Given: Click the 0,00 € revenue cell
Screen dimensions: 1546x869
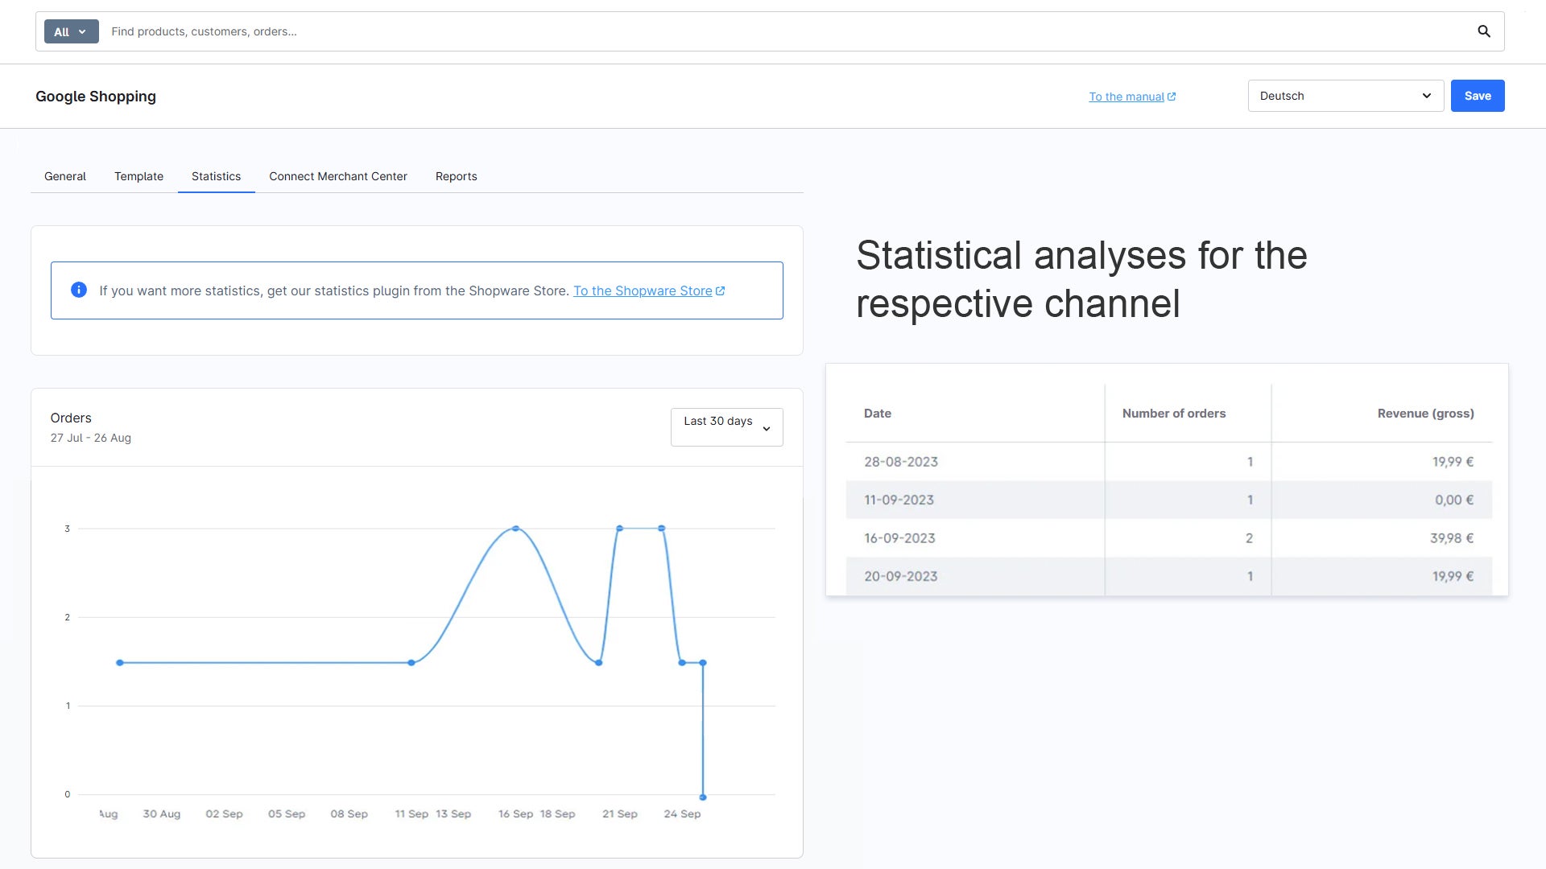Looking at the screenshot, I should click(1454, 500).
